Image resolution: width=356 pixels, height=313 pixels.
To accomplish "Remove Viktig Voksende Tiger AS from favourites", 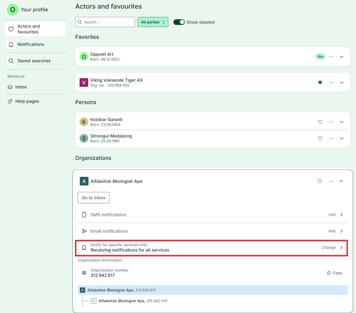I will point(320,83).
